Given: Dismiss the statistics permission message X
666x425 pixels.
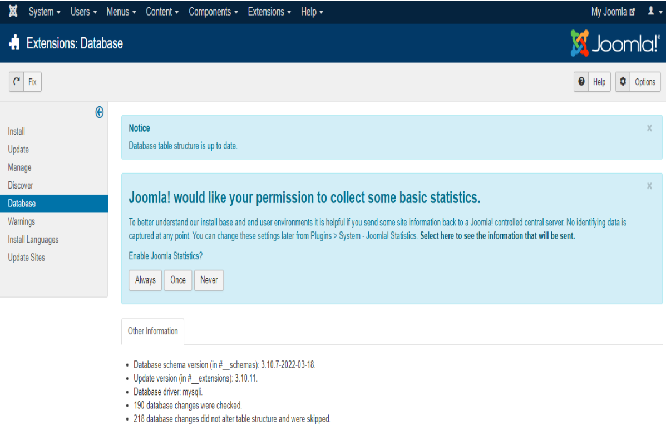Looking at the screenshot, I should (x=649, y=186).
